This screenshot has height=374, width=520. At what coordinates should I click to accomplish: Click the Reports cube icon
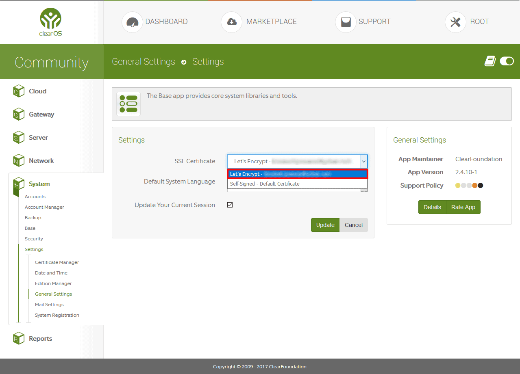[19, 339]
